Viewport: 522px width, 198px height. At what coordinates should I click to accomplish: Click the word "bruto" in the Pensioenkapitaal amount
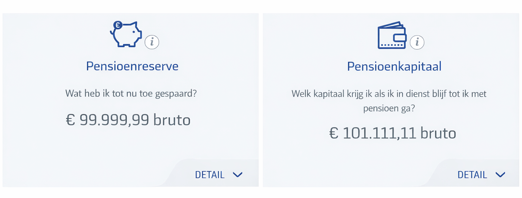coord(438,133)
